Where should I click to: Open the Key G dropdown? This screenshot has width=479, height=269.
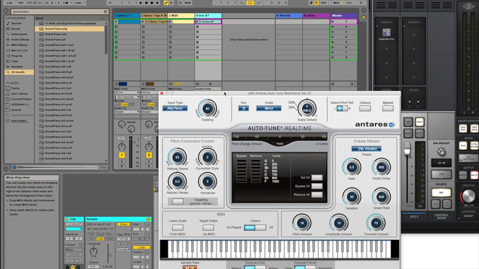click(244, 108)
